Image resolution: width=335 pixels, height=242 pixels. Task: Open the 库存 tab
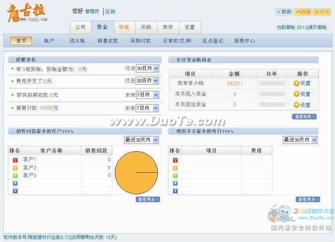168,28
